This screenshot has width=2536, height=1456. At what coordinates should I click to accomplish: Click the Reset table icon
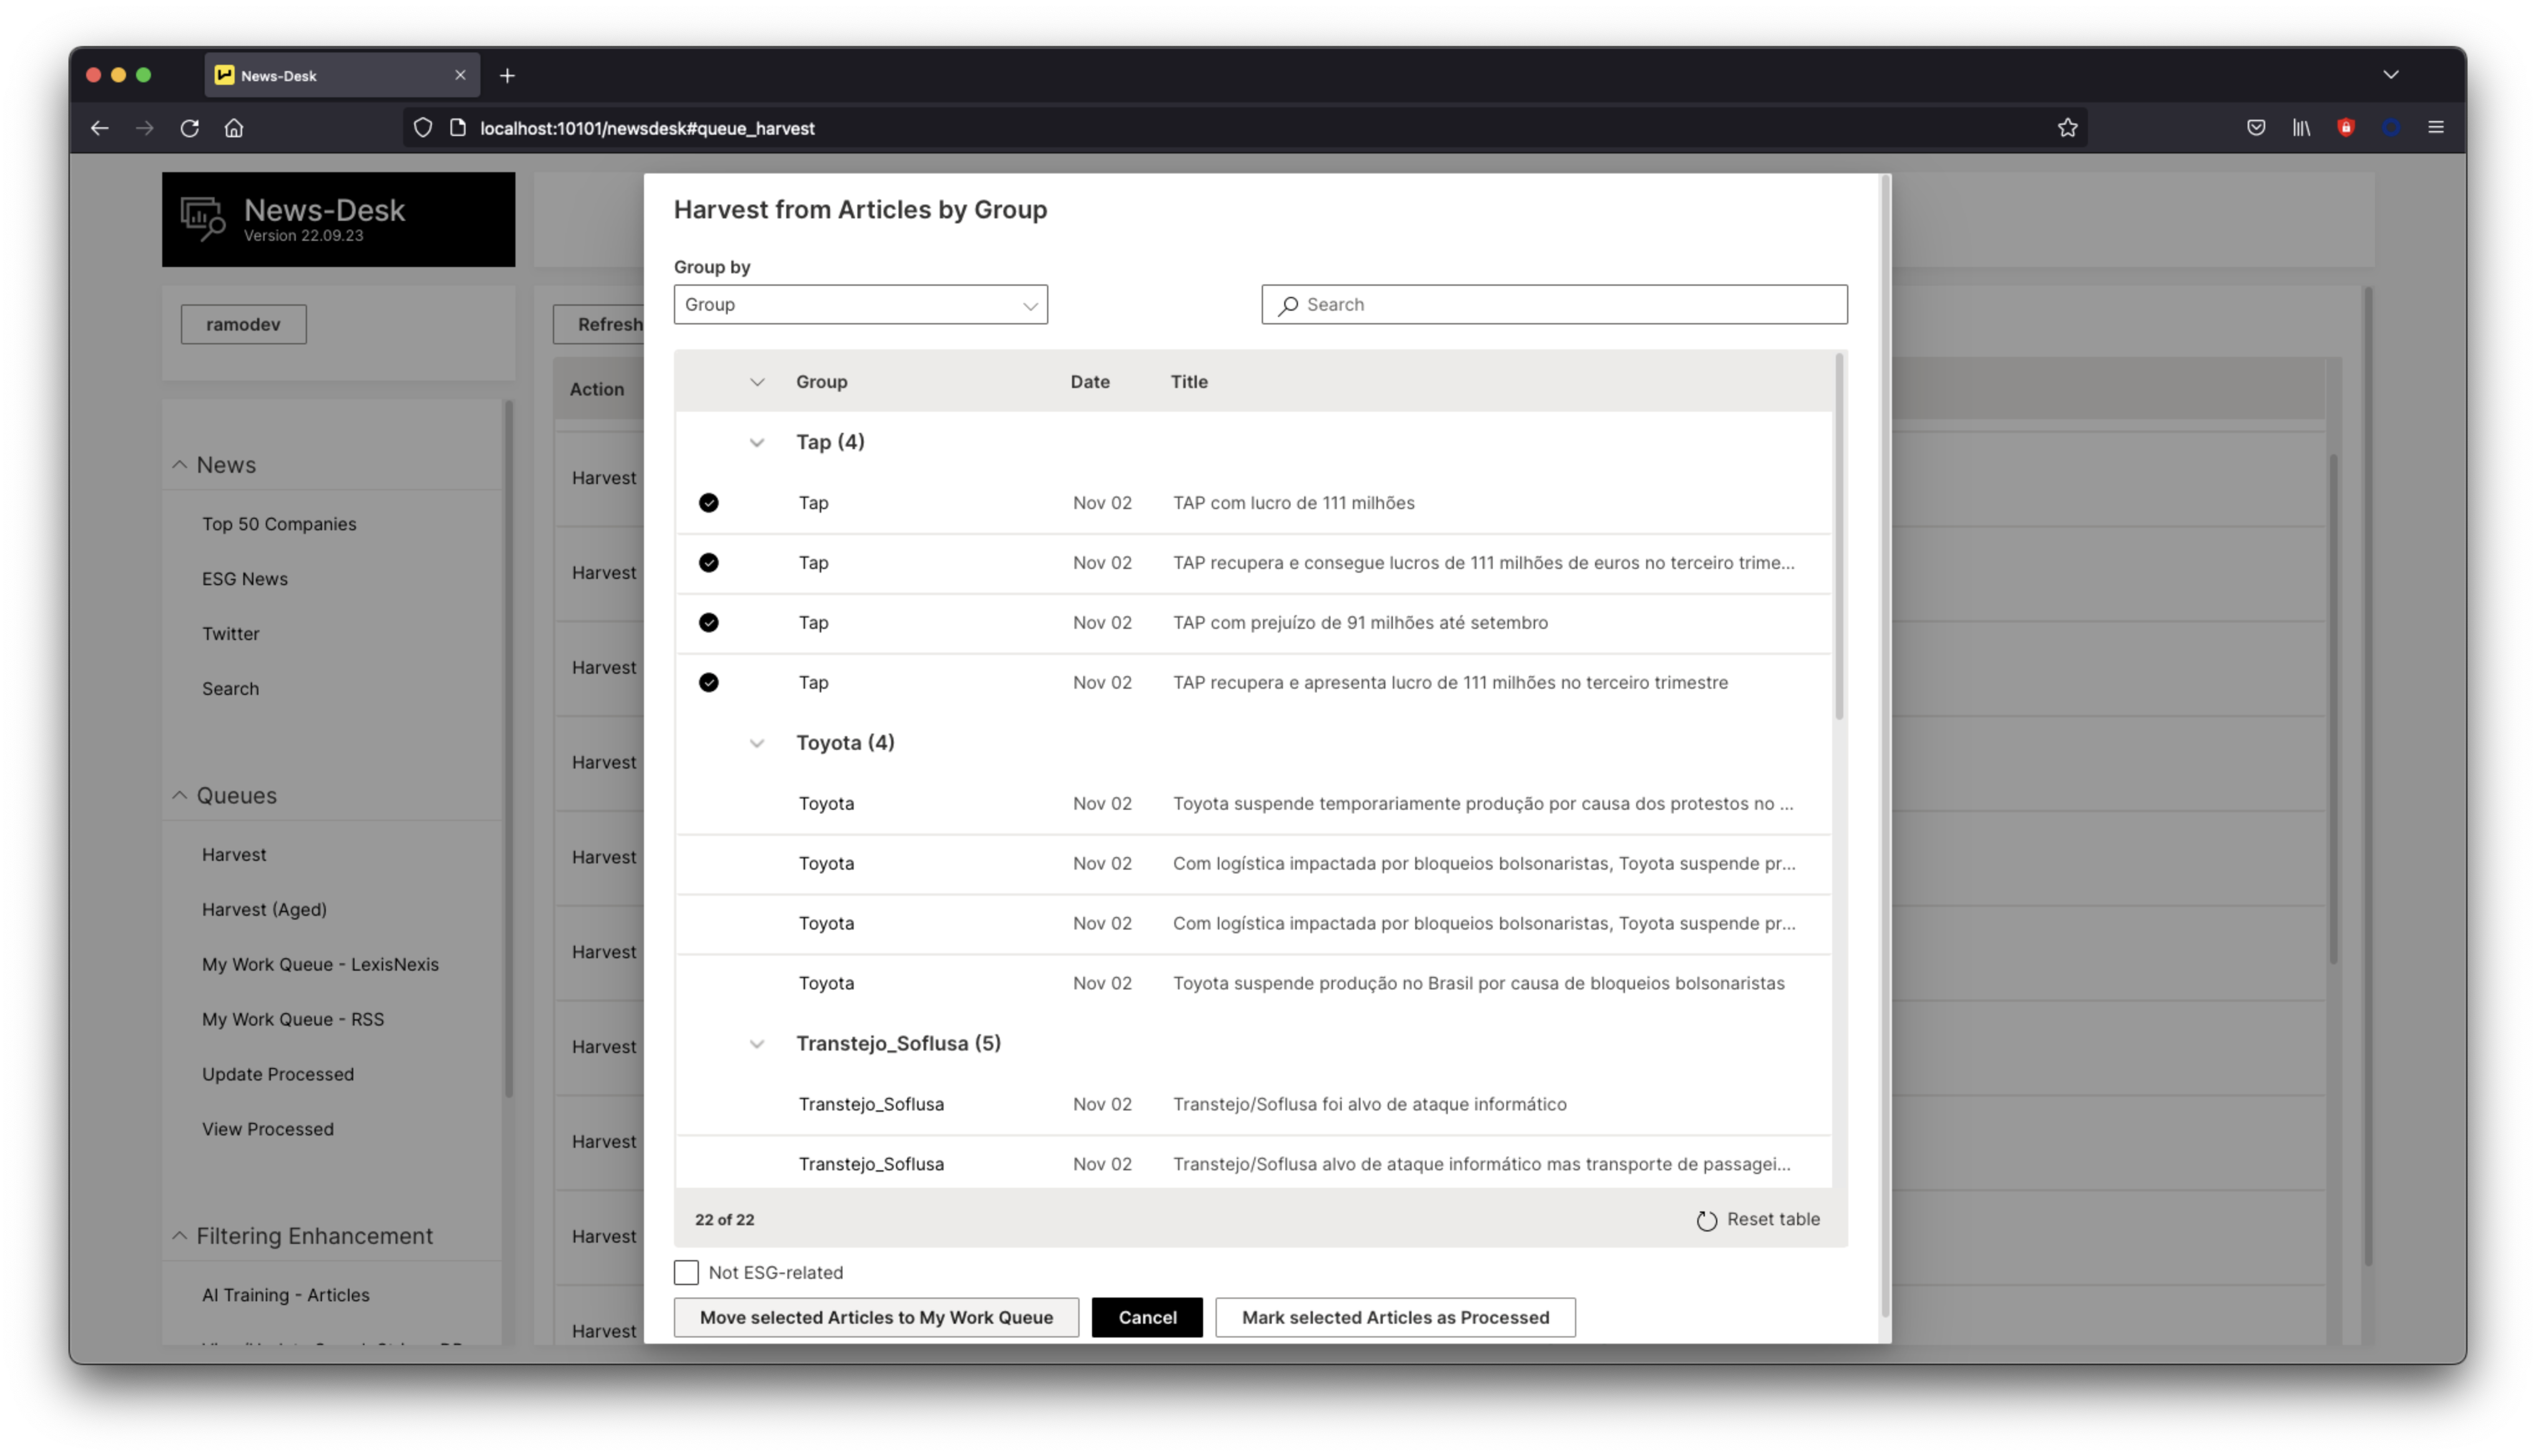1706,1220
